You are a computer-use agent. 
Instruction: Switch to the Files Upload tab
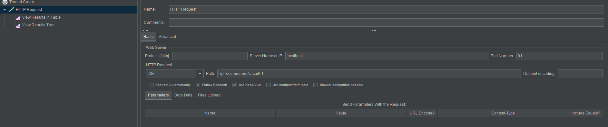coord(209,95)
